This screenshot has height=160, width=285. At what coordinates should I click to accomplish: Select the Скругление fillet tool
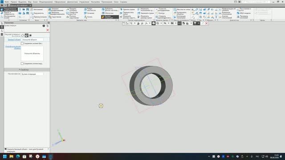tap(55, 17)
